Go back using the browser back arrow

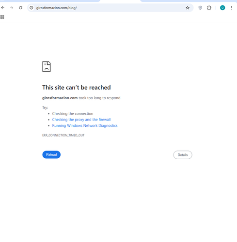[3, 8]
